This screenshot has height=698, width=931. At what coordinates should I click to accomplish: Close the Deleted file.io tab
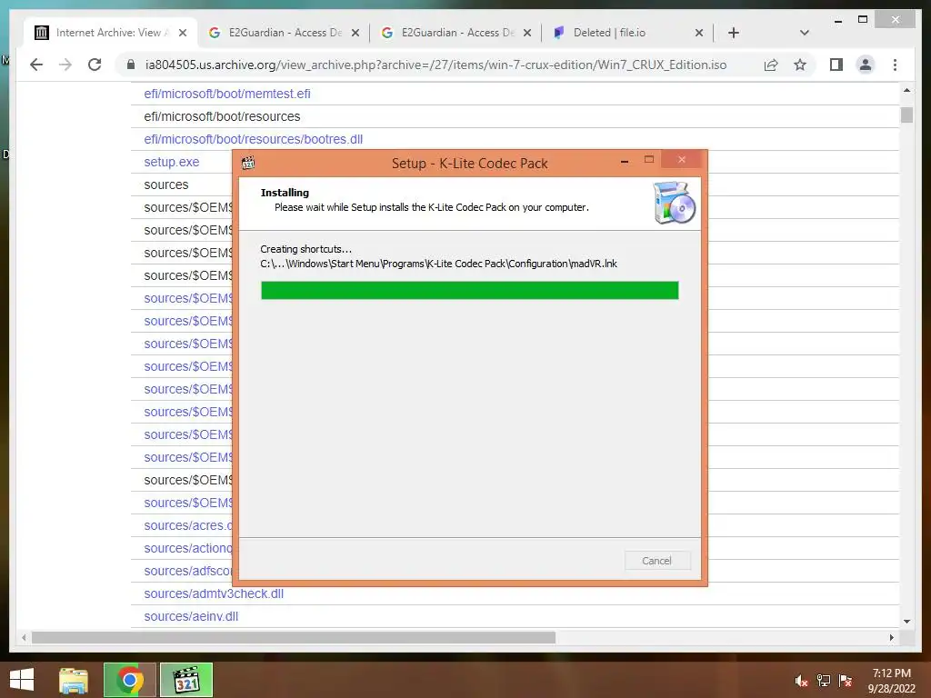[699, 33]
